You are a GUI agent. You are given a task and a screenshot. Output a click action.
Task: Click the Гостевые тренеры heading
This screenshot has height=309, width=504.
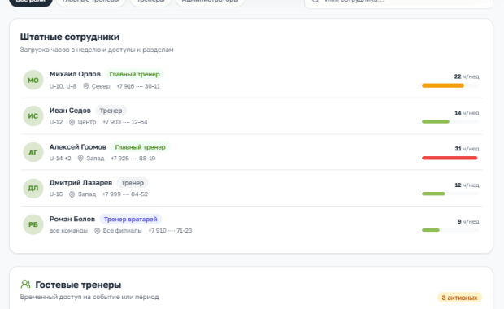click(78, 285)
